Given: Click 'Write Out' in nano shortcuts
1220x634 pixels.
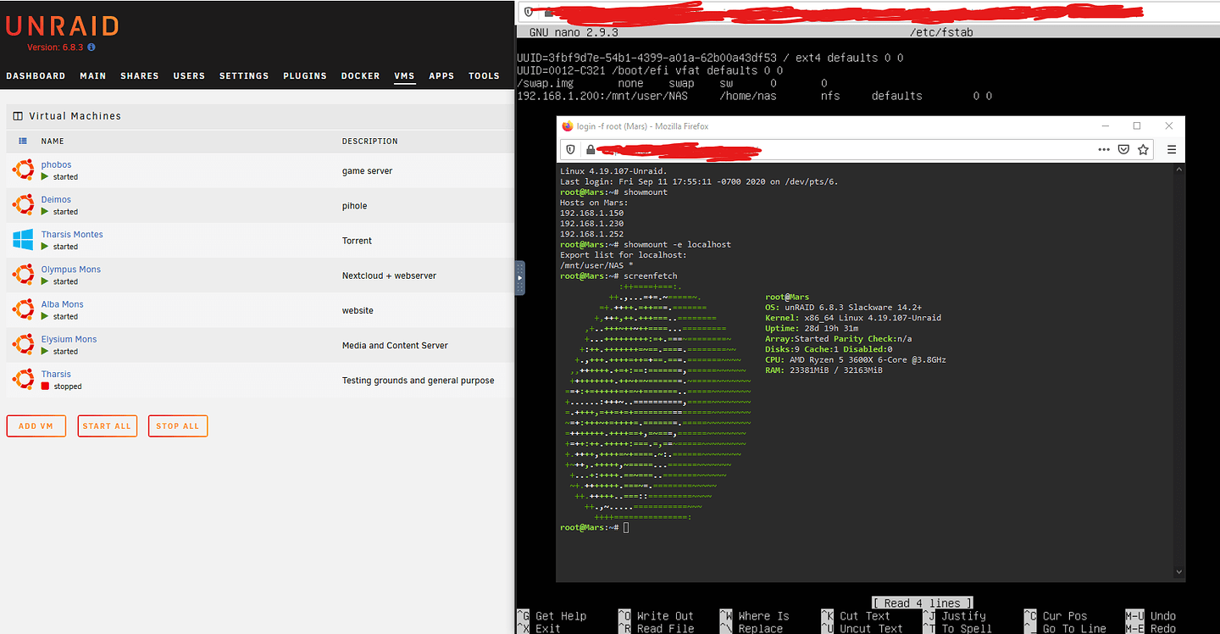Looking at the screenshot, I should [x=665, y=616].
